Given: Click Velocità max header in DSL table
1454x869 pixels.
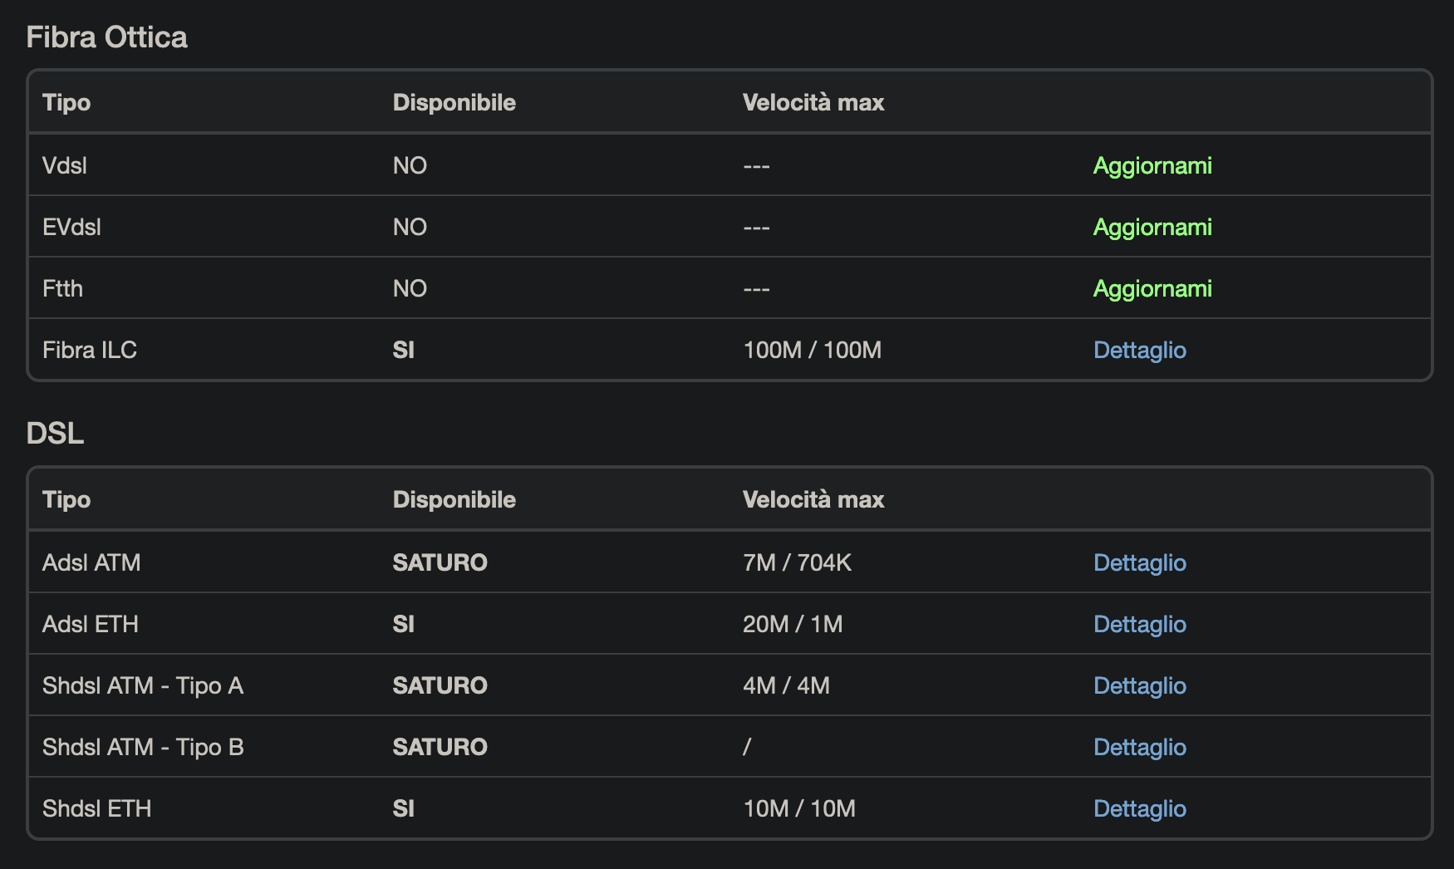Looking at the screenshot, I should (813, 499).
